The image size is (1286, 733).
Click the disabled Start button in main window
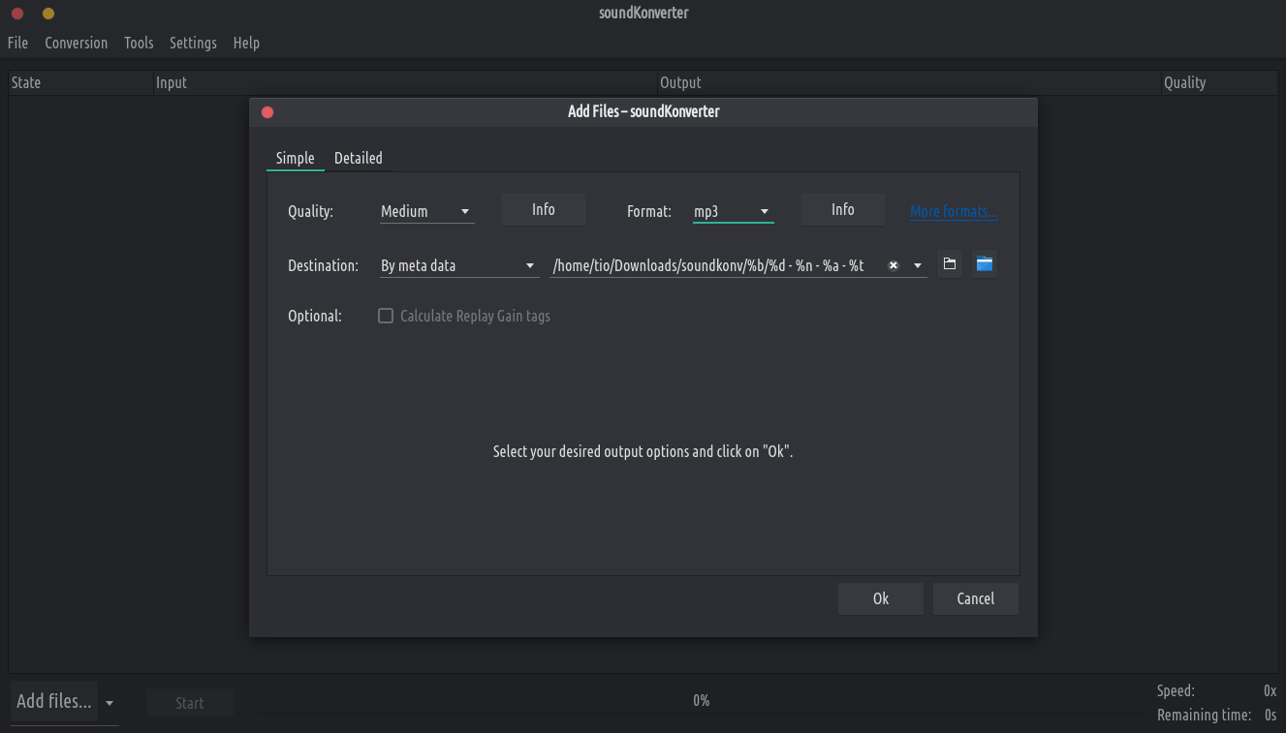click(190, 703)
